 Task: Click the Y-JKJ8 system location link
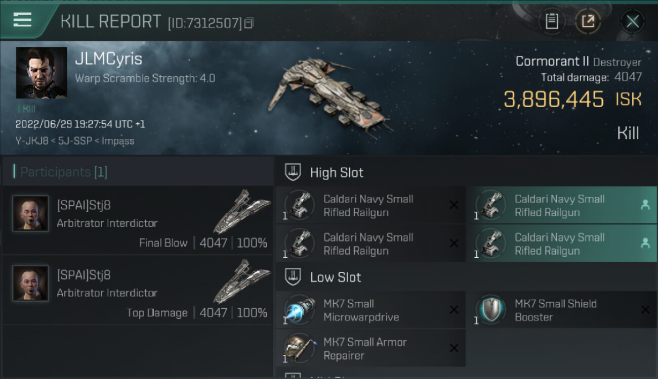[33, 141]
